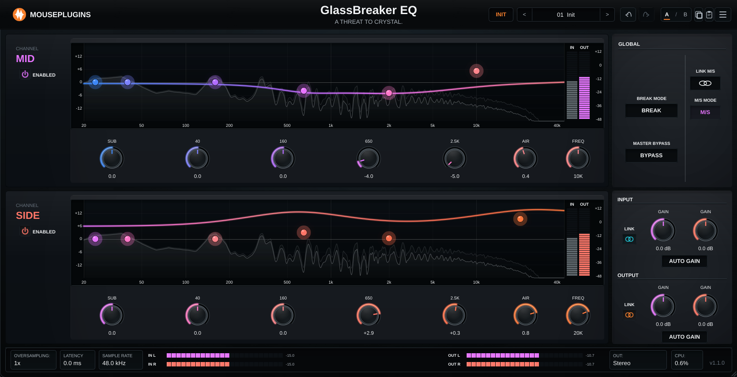Click the Input left gain knob

point(663,230)
